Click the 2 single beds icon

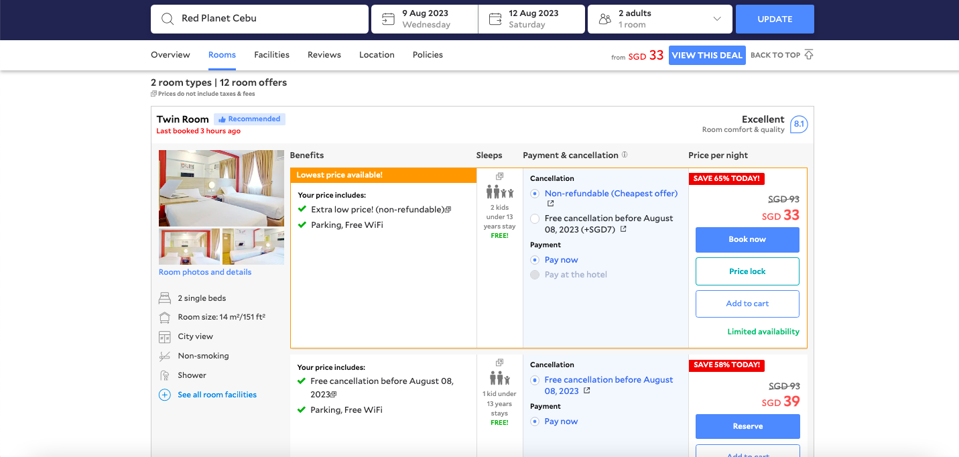165,298
